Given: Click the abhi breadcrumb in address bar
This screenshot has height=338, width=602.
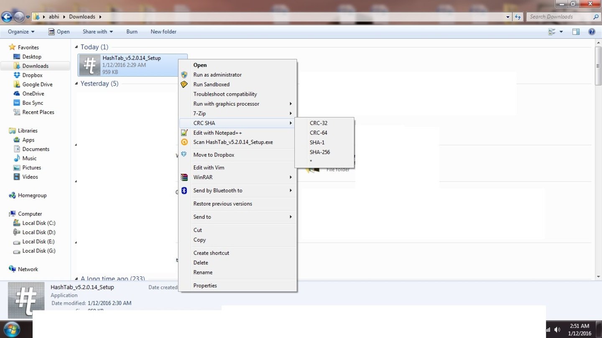Looking at the screenshot, I should pos(54,17).
